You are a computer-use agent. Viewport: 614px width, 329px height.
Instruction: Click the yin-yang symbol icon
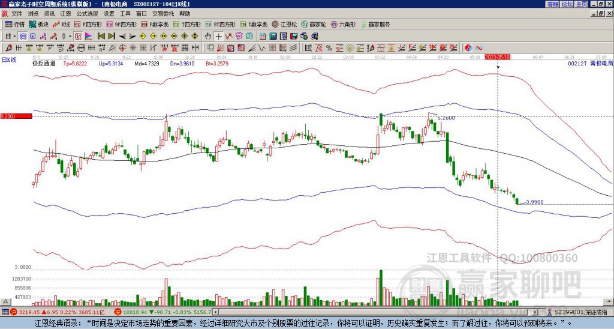click(468, 48)
